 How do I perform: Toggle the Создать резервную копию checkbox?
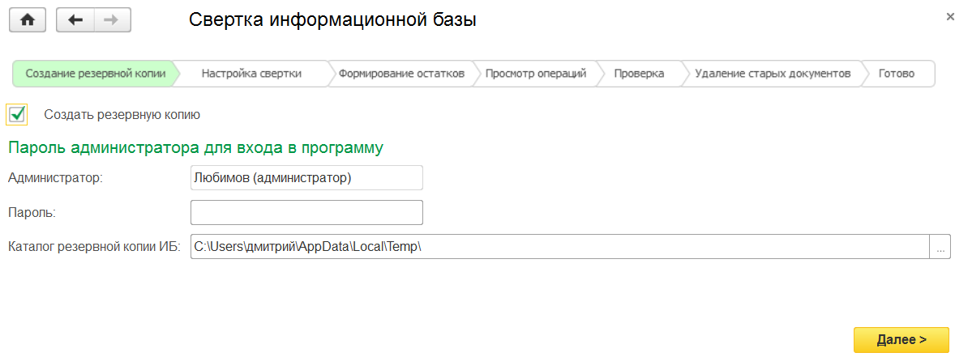pos(17,115)
